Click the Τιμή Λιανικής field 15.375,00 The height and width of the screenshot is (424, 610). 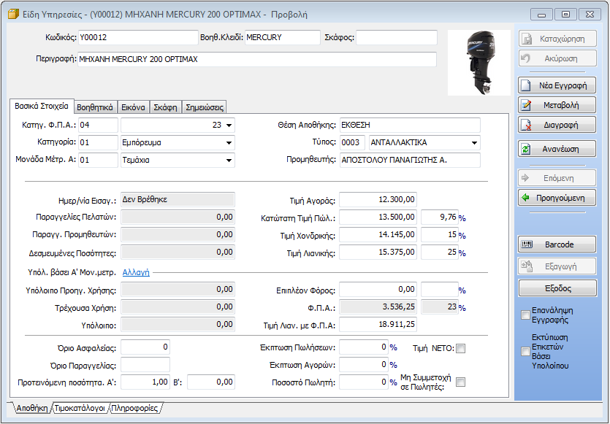coord(378,253)
